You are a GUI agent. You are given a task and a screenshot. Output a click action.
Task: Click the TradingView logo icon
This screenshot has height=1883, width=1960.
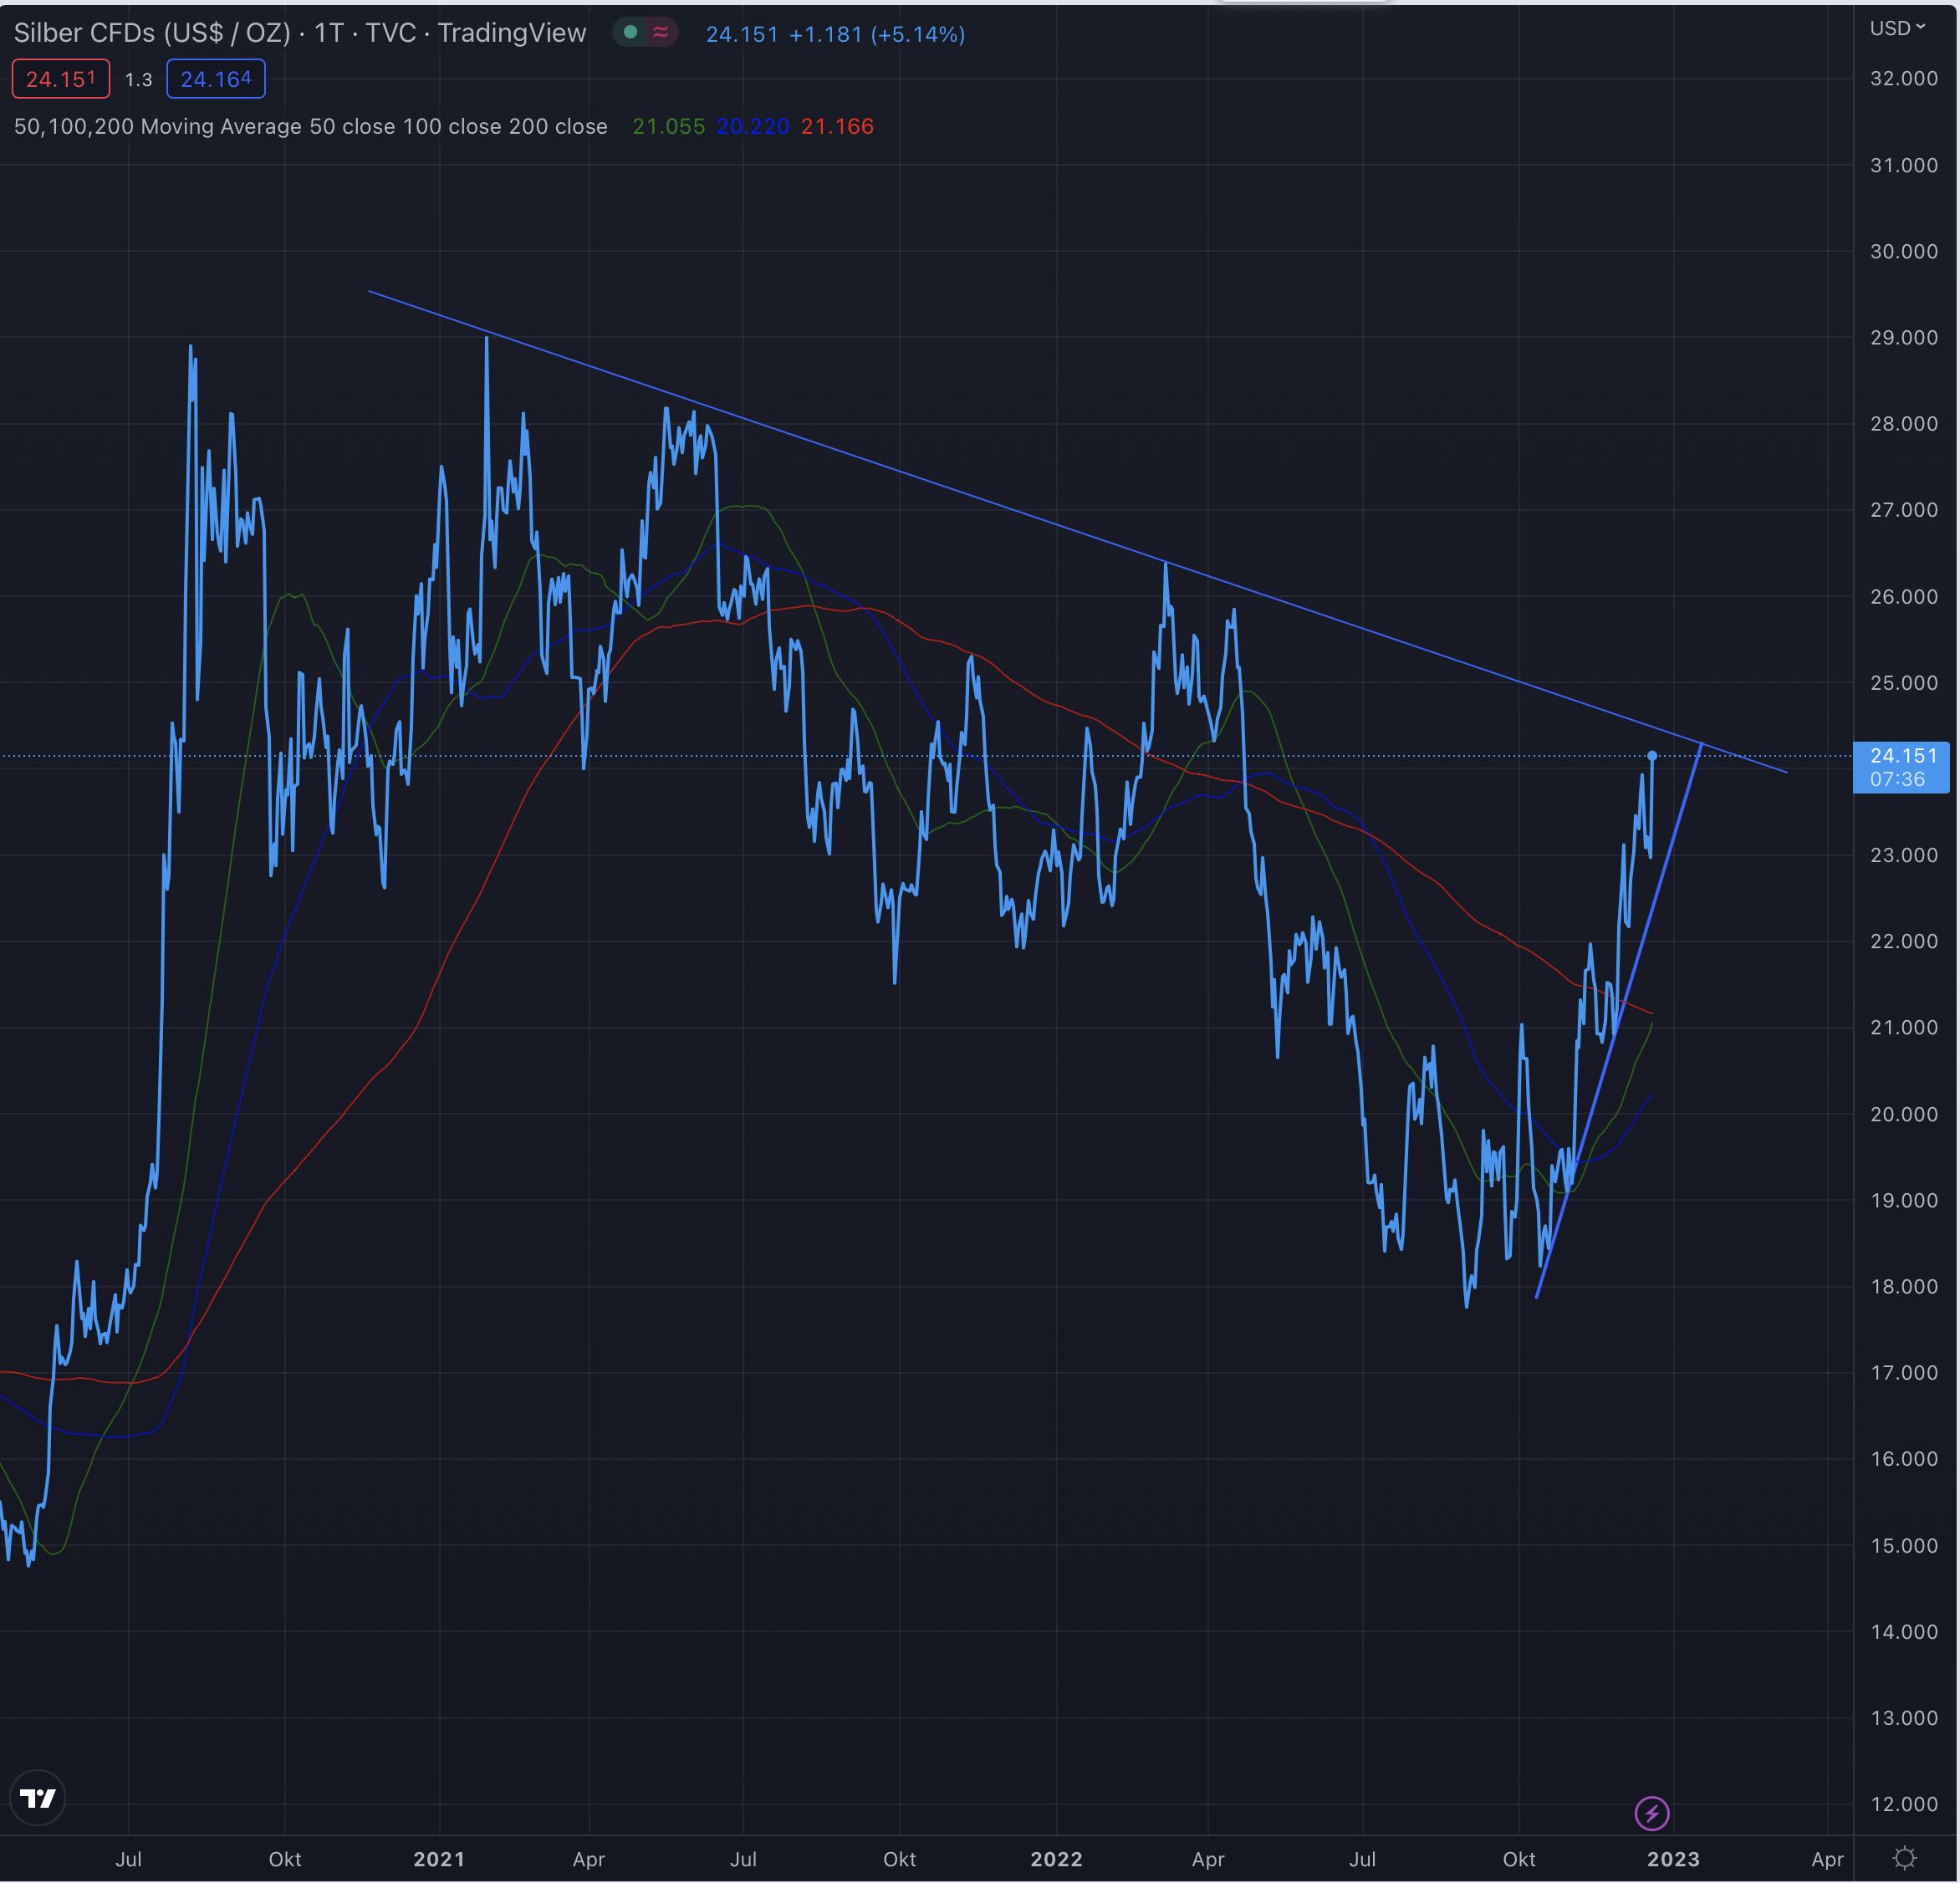(x=38, y=1797)
